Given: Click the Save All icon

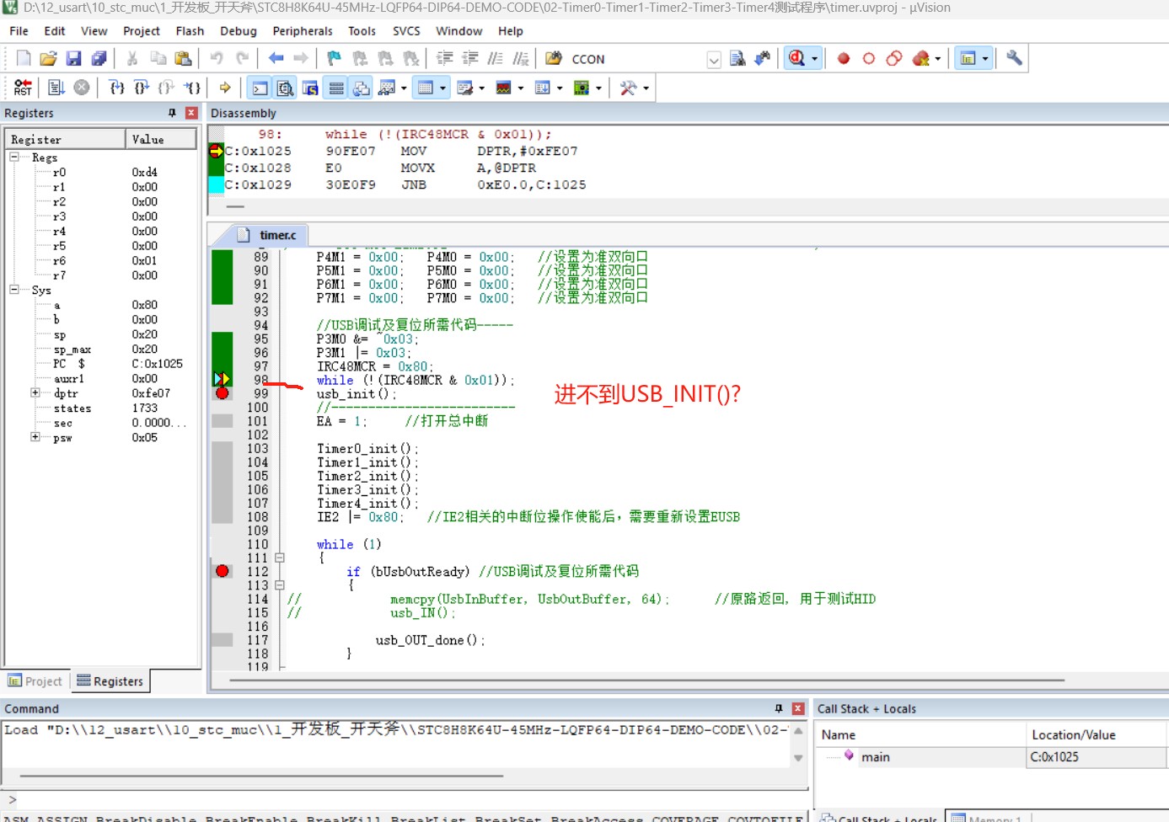Looking at the screenshot, I should click(x=99, y=58).
